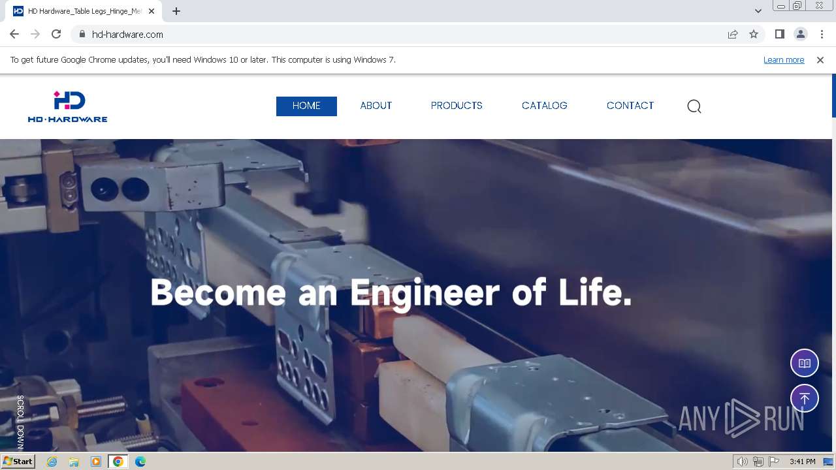
Task: Open the CONTACT menu item
Action: [630, 106]
